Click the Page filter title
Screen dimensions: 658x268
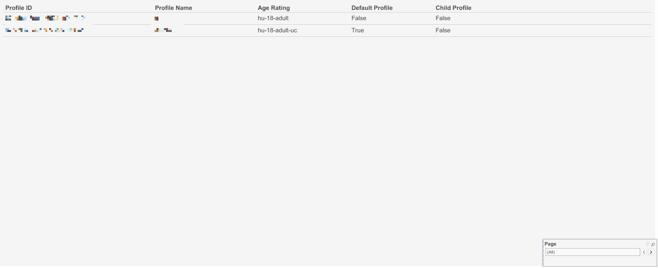tap(550, 244)
